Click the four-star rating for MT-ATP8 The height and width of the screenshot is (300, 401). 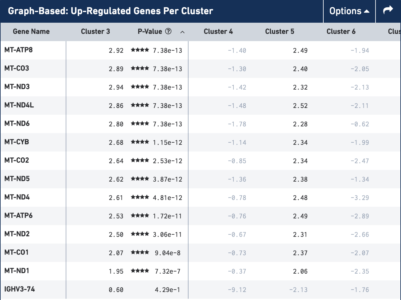pos(140,50)
